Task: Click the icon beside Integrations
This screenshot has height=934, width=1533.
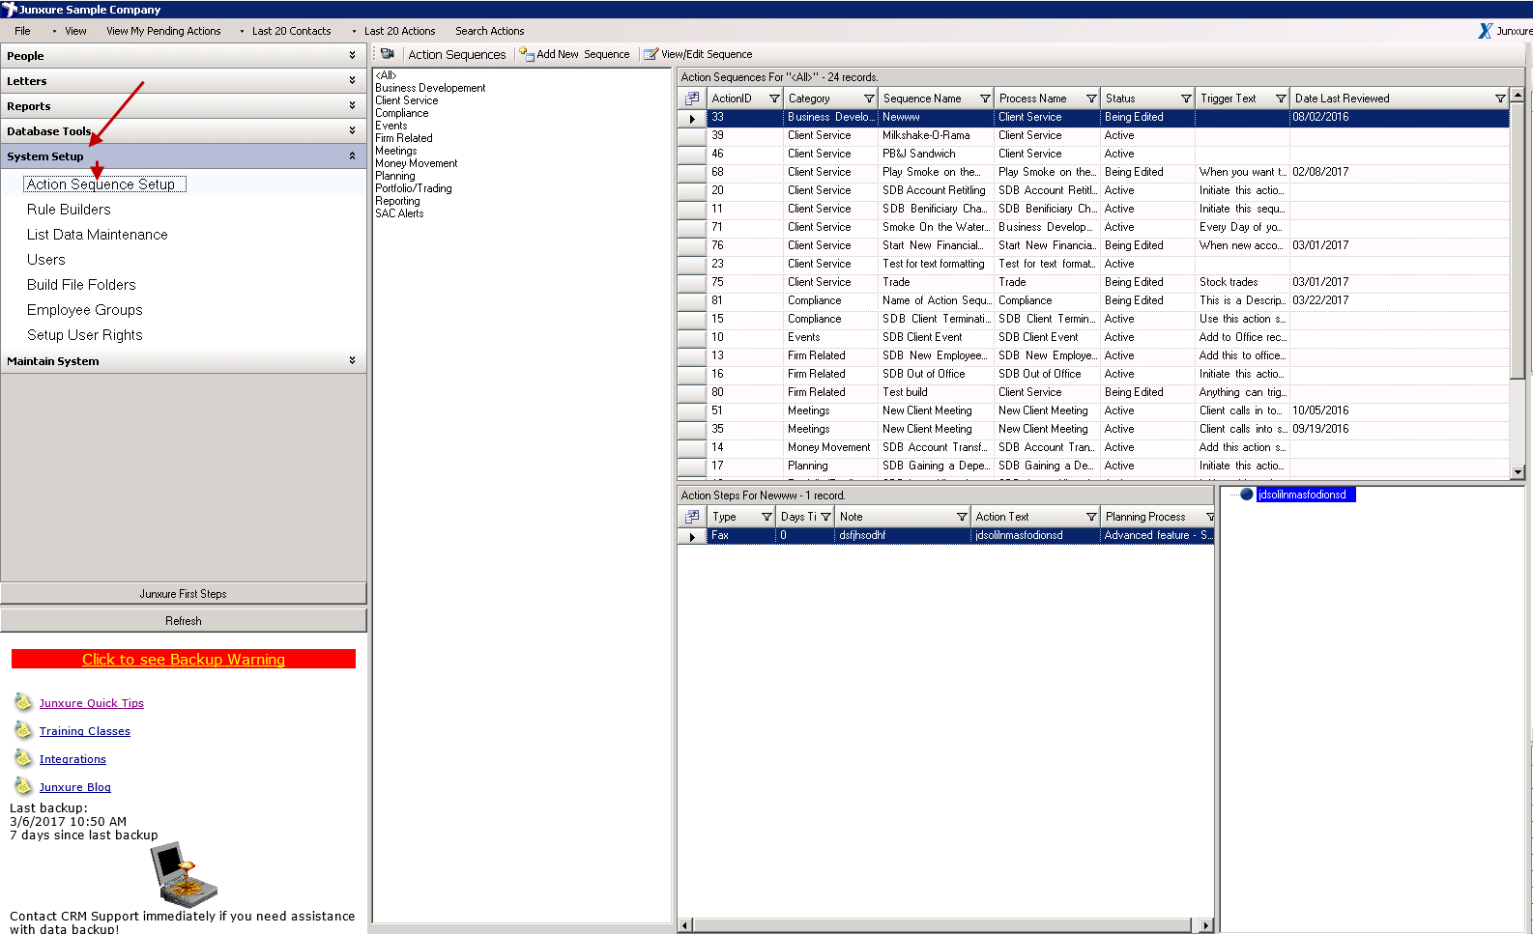Action: click(23, 758)
